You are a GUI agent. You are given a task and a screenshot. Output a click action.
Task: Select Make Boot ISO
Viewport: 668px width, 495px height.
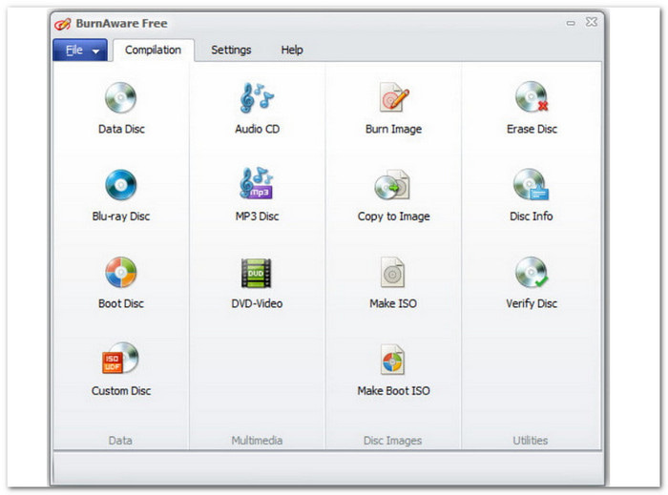(393, 370)
